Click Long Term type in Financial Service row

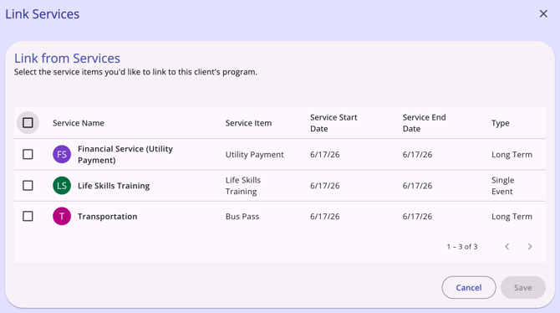pyautogui.click(x=512, y=155)
